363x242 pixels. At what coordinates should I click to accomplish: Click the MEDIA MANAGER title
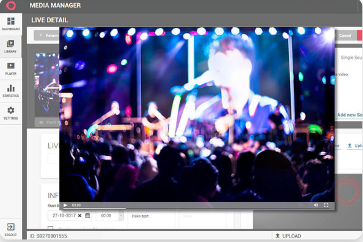click(55, 5)
